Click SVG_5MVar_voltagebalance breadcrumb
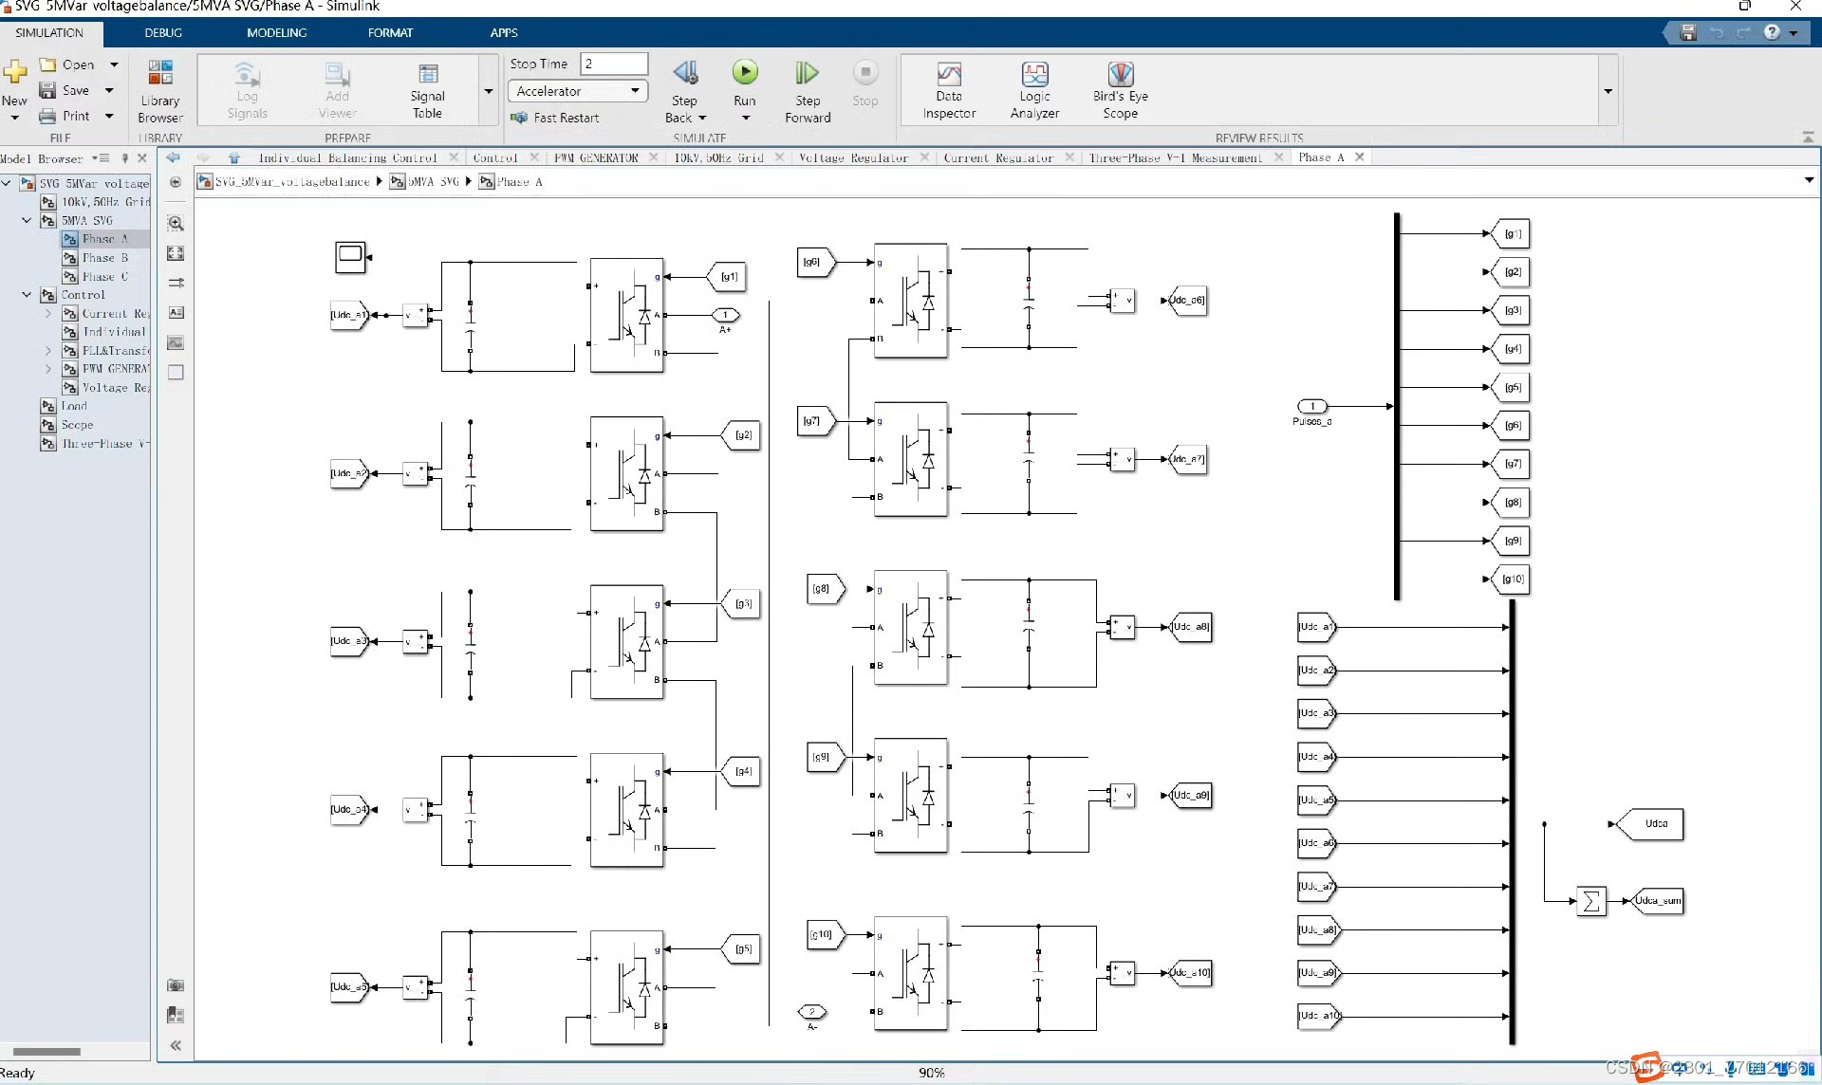1822x1085 pixels. 292,182
